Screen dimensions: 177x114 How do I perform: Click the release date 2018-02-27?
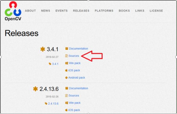pyautogui.click(x=52, y=57)
